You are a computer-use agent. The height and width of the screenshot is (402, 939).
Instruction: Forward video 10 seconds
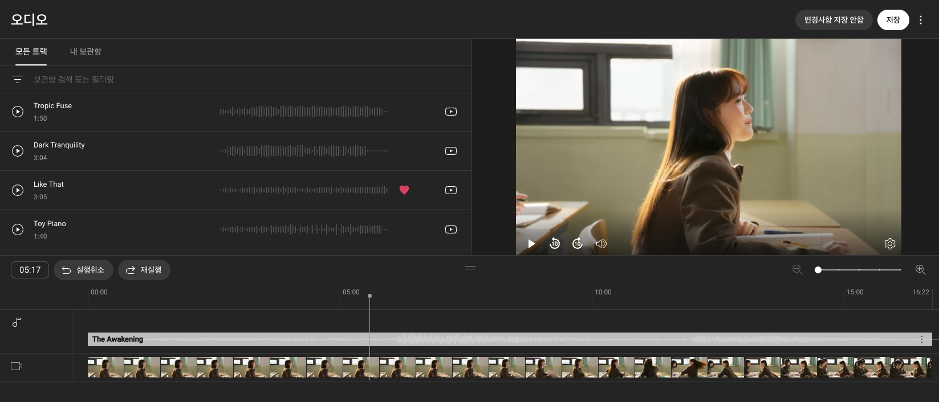click(578, 244)
